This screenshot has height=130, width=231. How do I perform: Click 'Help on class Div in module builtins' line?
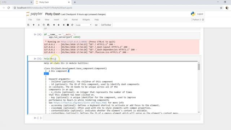pyautogui.click(x=66, y=63)
